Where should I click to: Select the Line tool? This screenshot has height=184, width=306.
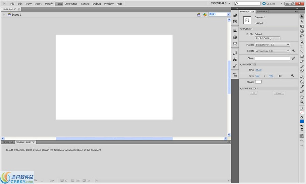pos(302,52)
